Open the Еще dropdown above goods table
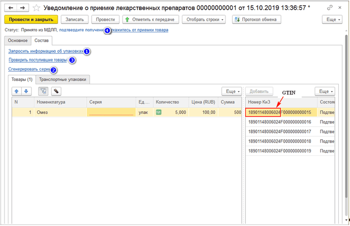Viewport: 350px width, 226px height. [x=232, y=91]
